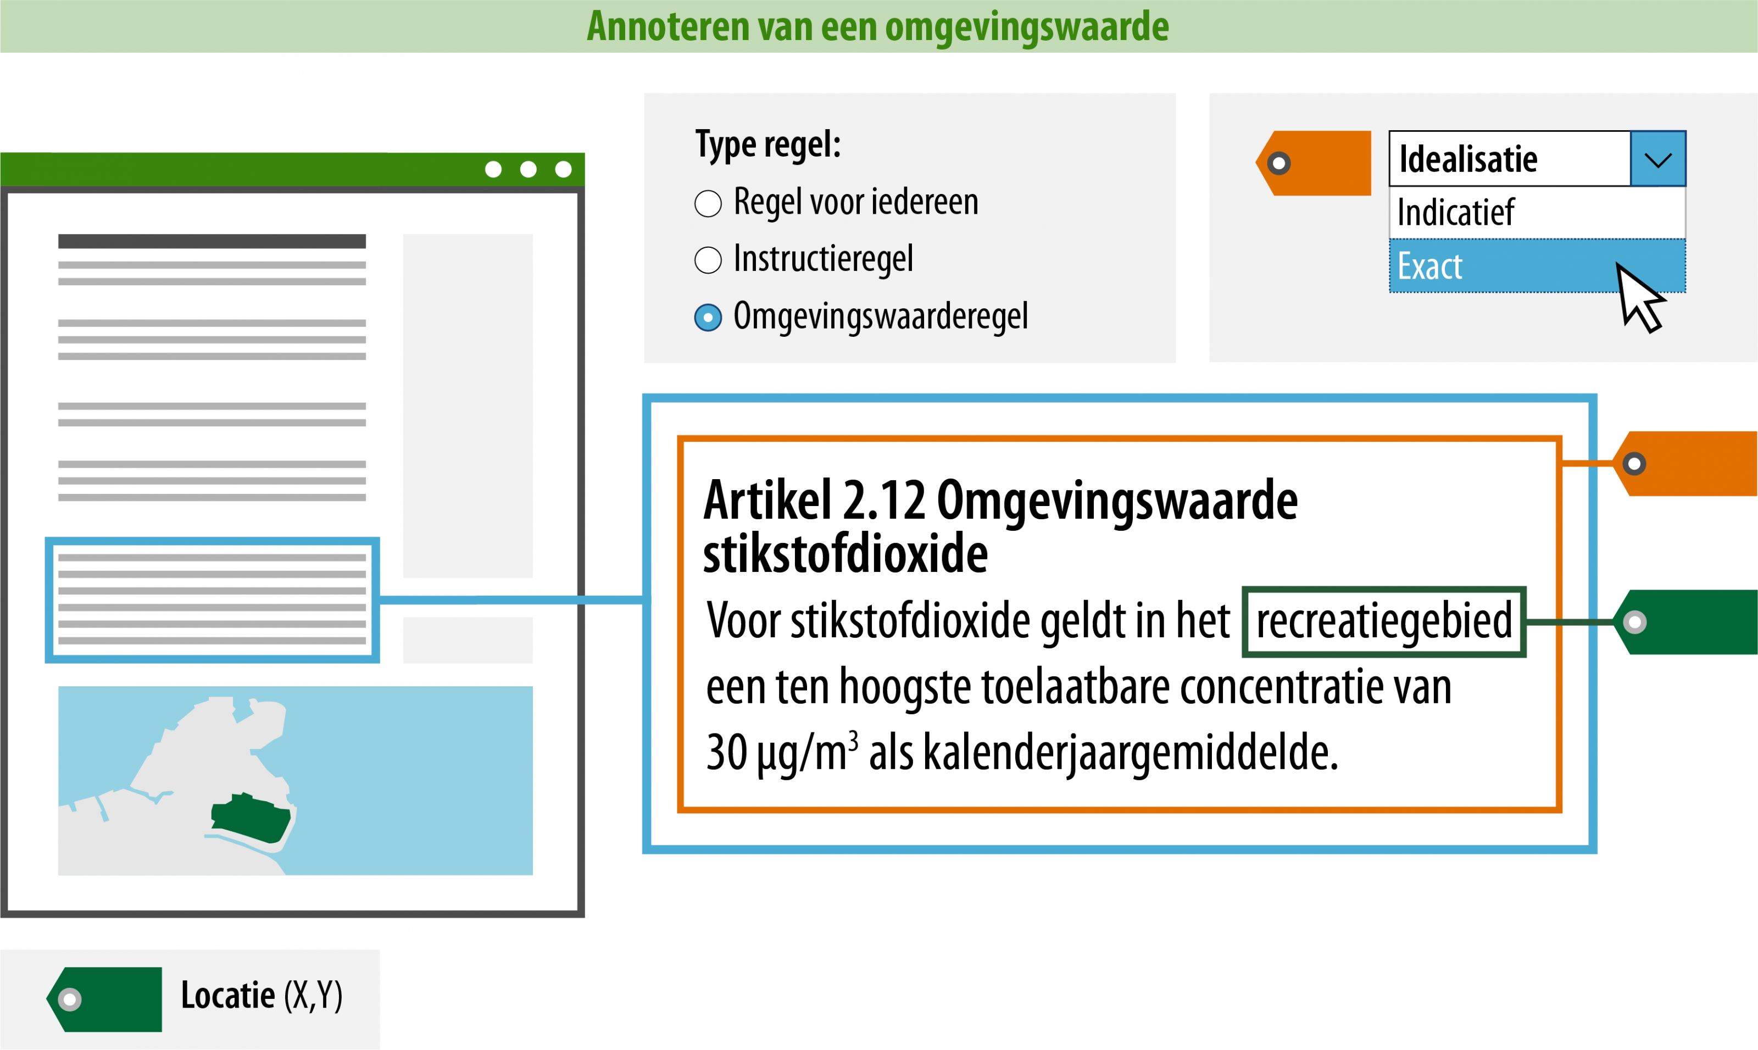1758x1050 pixels.
Task: Select the 'Omgevingswaarderegel' radio button
Action: pos(708,317)
